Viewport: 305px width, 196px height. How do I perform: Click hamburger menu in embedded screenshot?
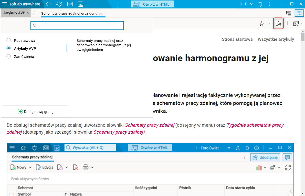click(12, 148)
